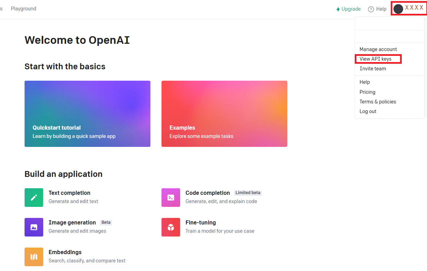Click 'Search, classify, and compare text'

pos(87,261)
